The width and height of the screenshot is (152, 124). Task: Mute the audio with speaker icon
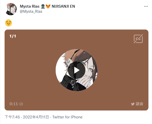pos(21,104)
